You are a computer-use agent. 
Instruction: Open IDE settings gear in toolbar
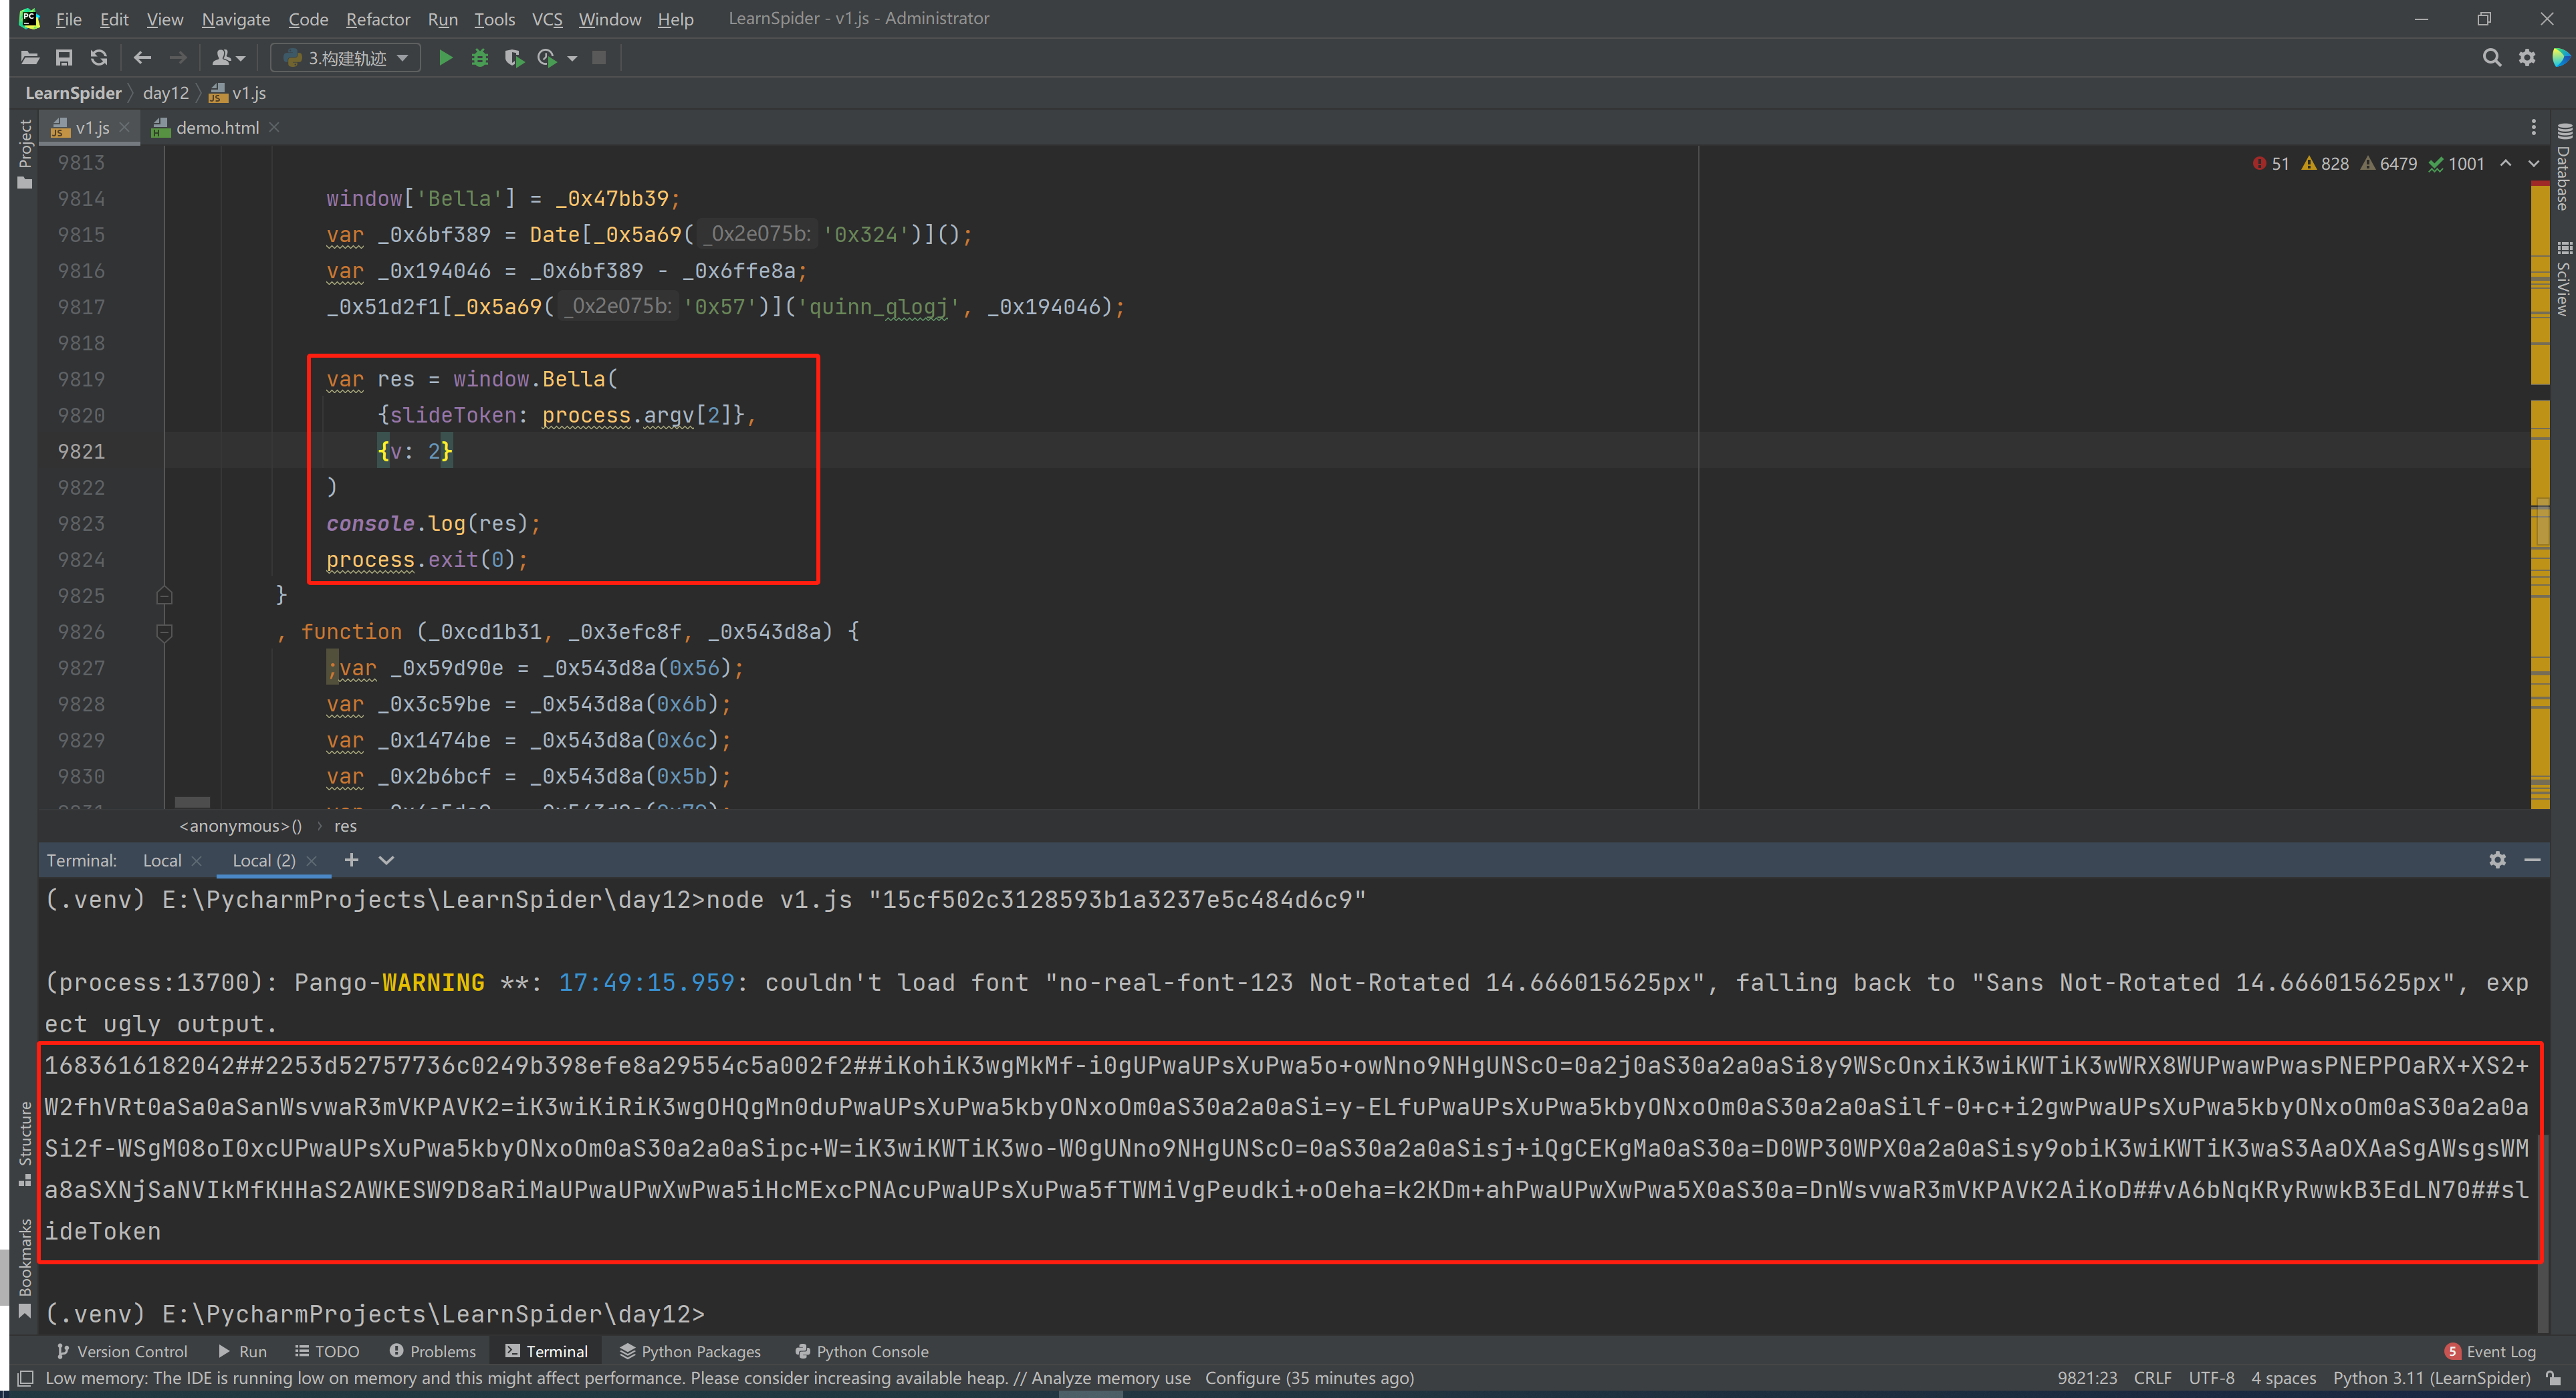[2527, 58]
